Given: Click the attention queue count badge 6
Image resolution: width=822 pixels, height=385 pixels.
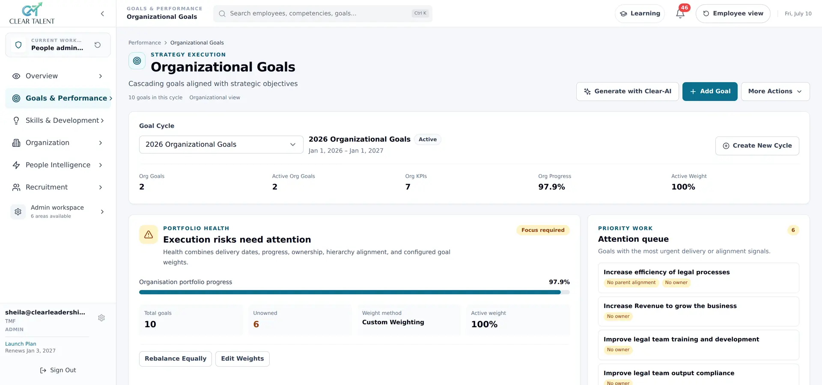Looking at the screenshot, I should click(x=793, y=230).
